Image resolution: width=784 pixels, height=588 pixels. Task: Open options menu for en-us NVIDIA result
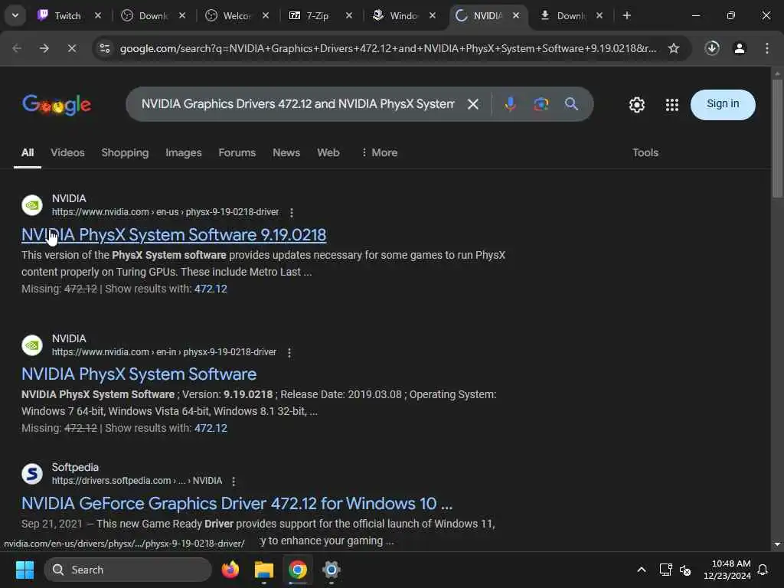292,213
